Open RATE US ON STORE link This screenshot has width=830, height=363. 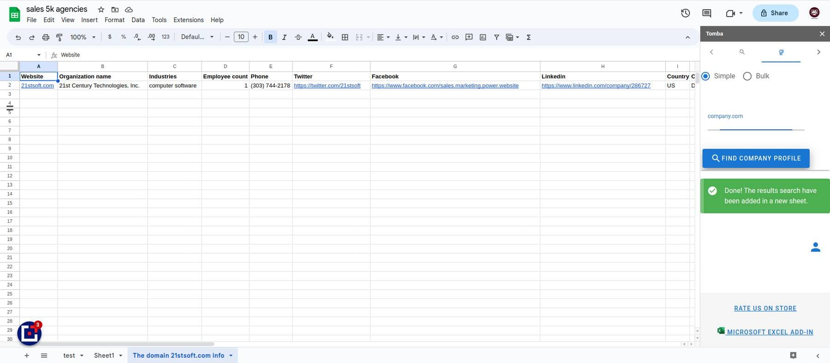coord(765,309)
